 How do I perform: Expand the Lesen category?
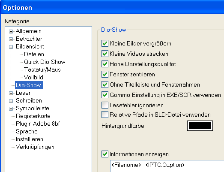coord(11,93)
